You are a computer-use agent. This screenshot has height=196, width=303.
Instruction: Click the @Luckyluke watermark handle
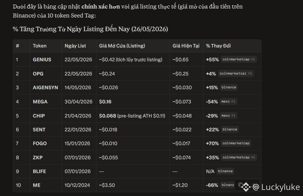(276, 187)
